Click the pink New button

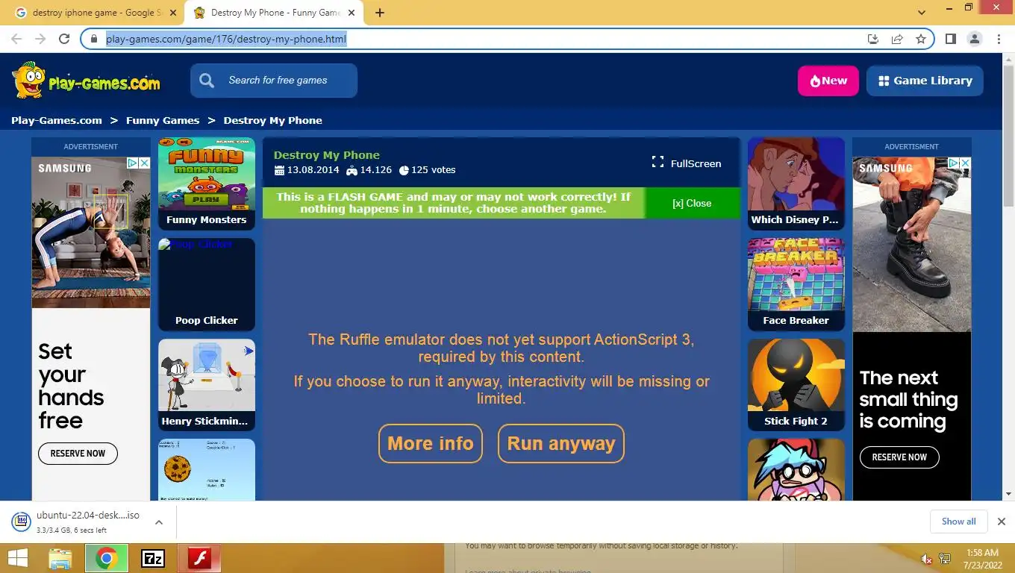[828, 81]
